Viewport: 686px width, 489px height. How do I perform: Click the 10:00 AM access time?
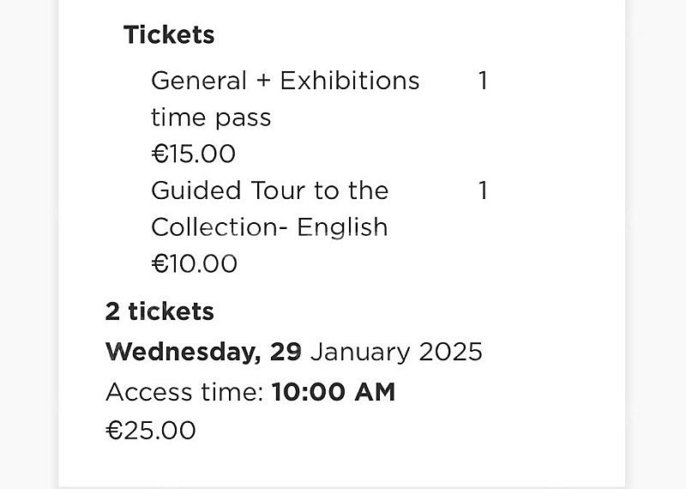[x=334, y=392]
